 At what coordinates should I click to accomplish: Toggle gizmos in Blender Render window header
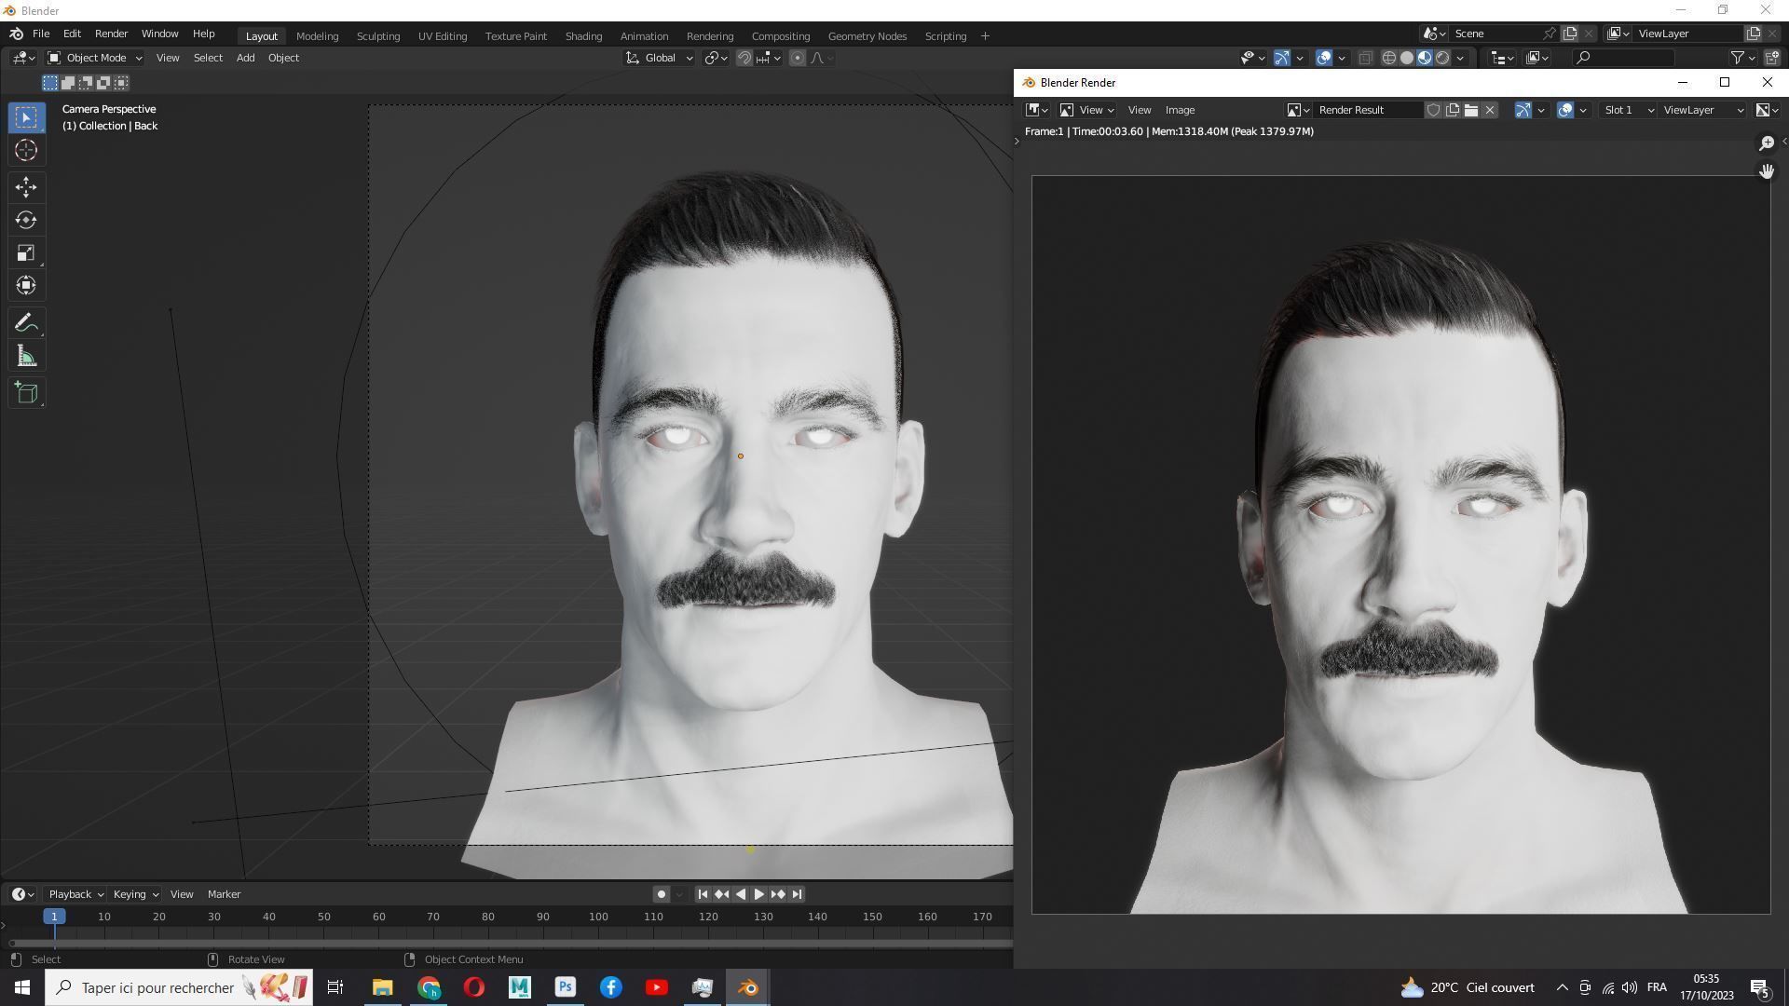[1523, 110]
